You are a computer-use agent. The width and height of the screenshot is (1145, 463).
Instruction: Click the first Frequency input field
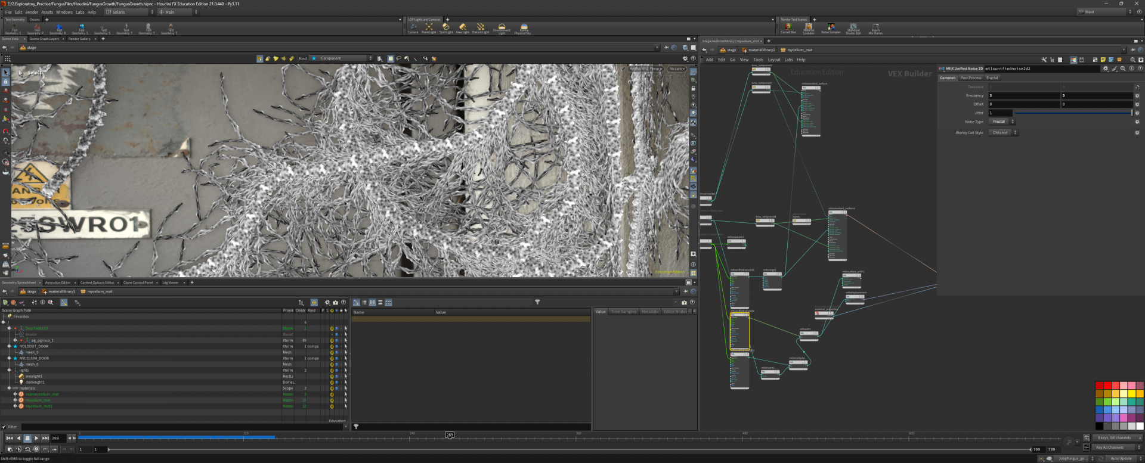(x=1023, y=95)
